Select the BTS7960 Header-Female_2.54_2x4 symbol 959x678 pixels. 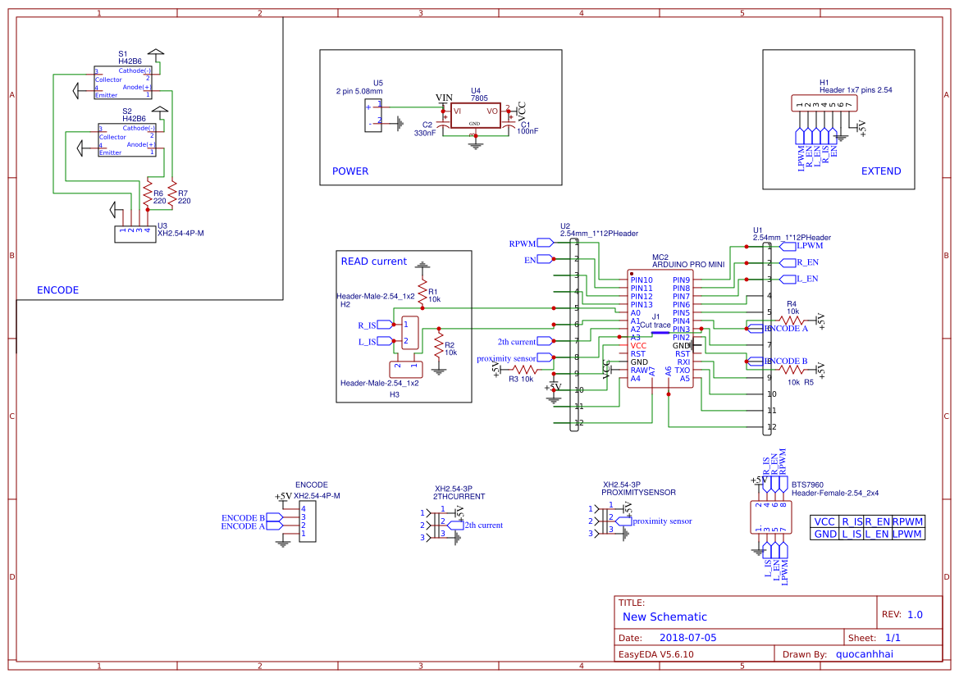(769, 515)
